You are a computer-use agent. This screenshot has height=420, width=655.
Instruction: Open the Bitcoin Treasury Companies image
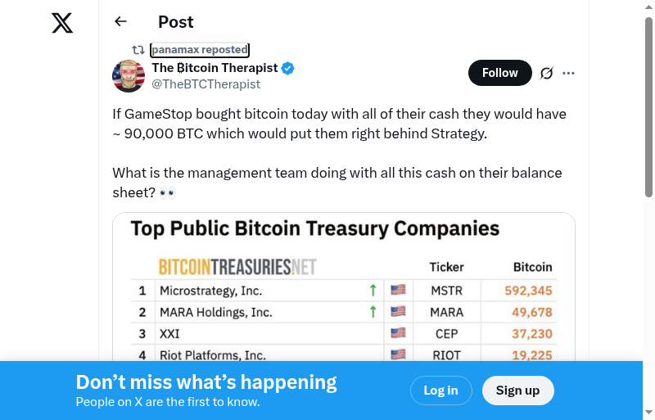click(x=344, y=287)
